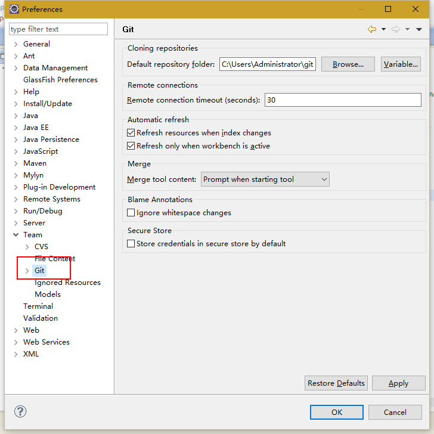Expand the Java preferences node

tap(15, 116)
